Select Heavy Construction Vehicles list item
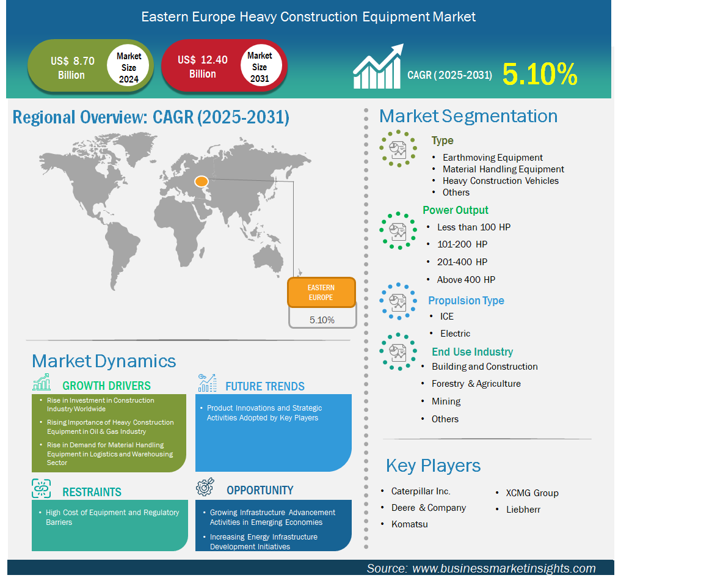 500,181
